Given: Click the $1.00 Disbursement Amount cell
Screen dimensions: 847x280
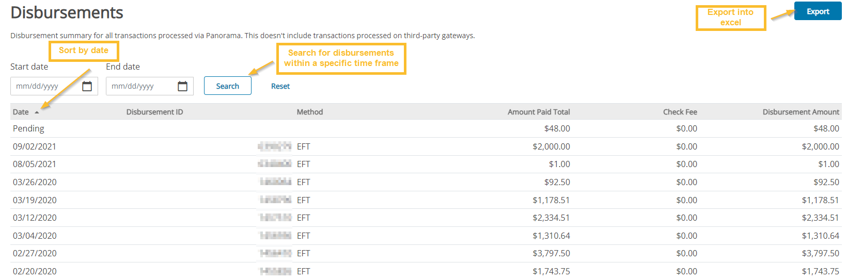Looking at the screenshot, I should [828, 164].
